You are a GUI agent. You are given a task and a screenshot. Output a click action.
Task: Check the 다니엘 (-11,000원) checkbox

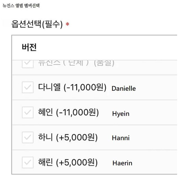[x=28, y=88]
